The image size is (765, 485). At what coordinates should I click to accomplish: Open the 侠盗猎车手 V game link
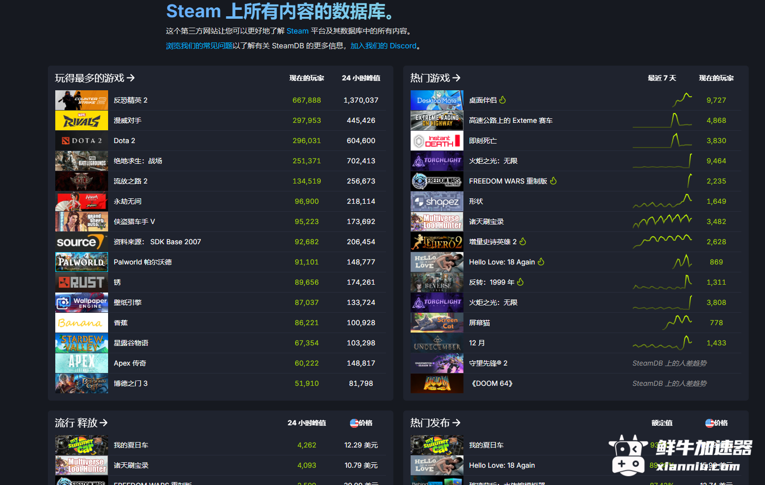(134, 222)
